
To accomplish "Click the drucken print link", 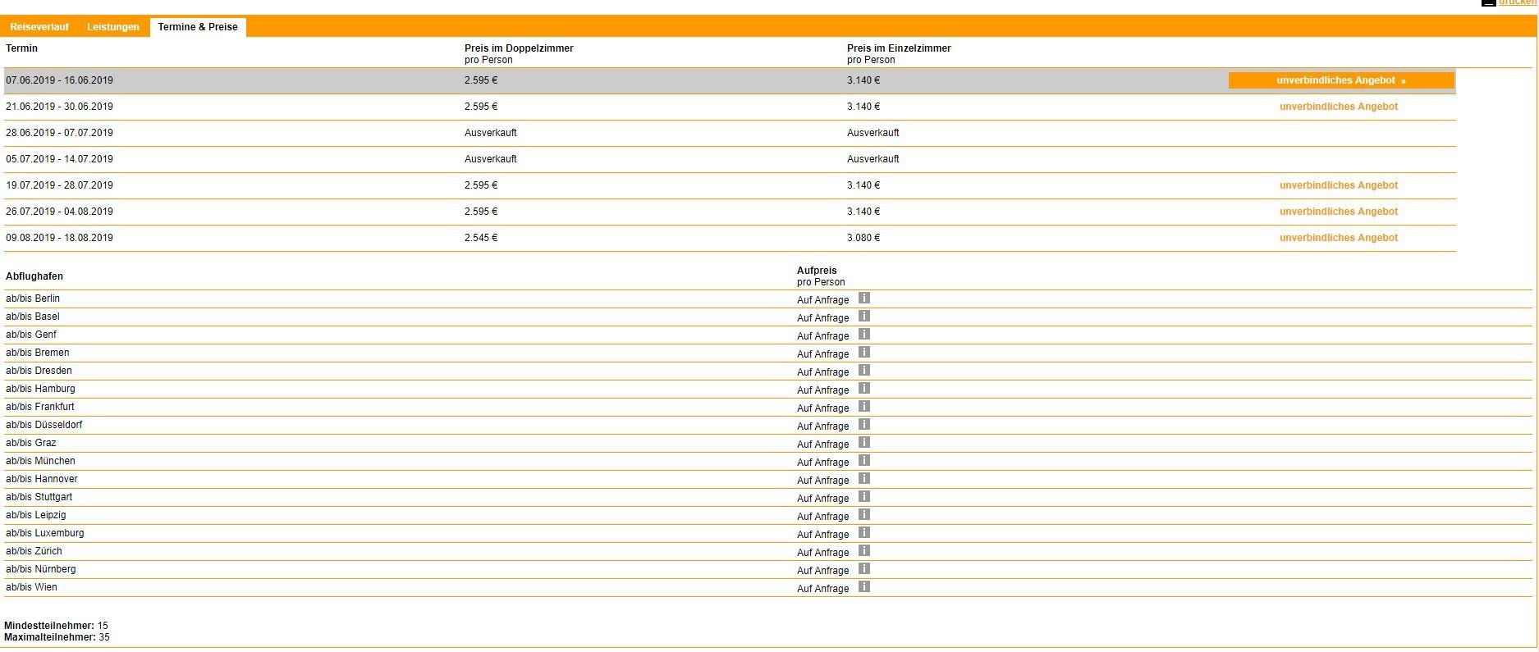I will click(1517, 2).
